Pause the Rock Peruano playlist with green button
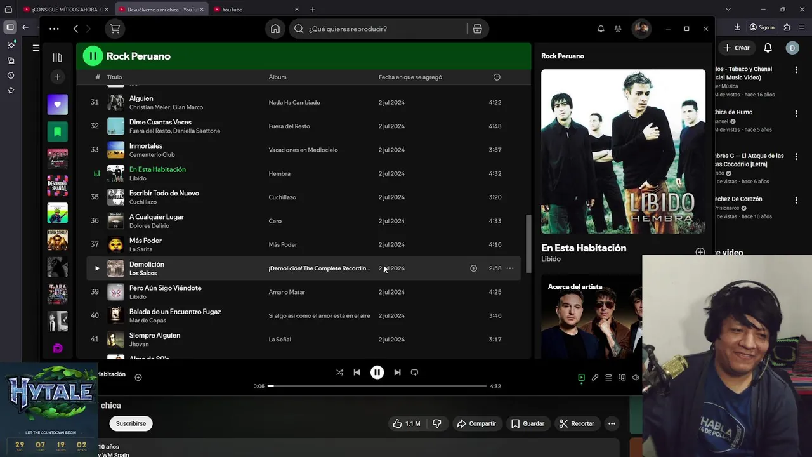The width and height of the screenshot is (812, 457). pyautogui.click(x=93, y=56)
